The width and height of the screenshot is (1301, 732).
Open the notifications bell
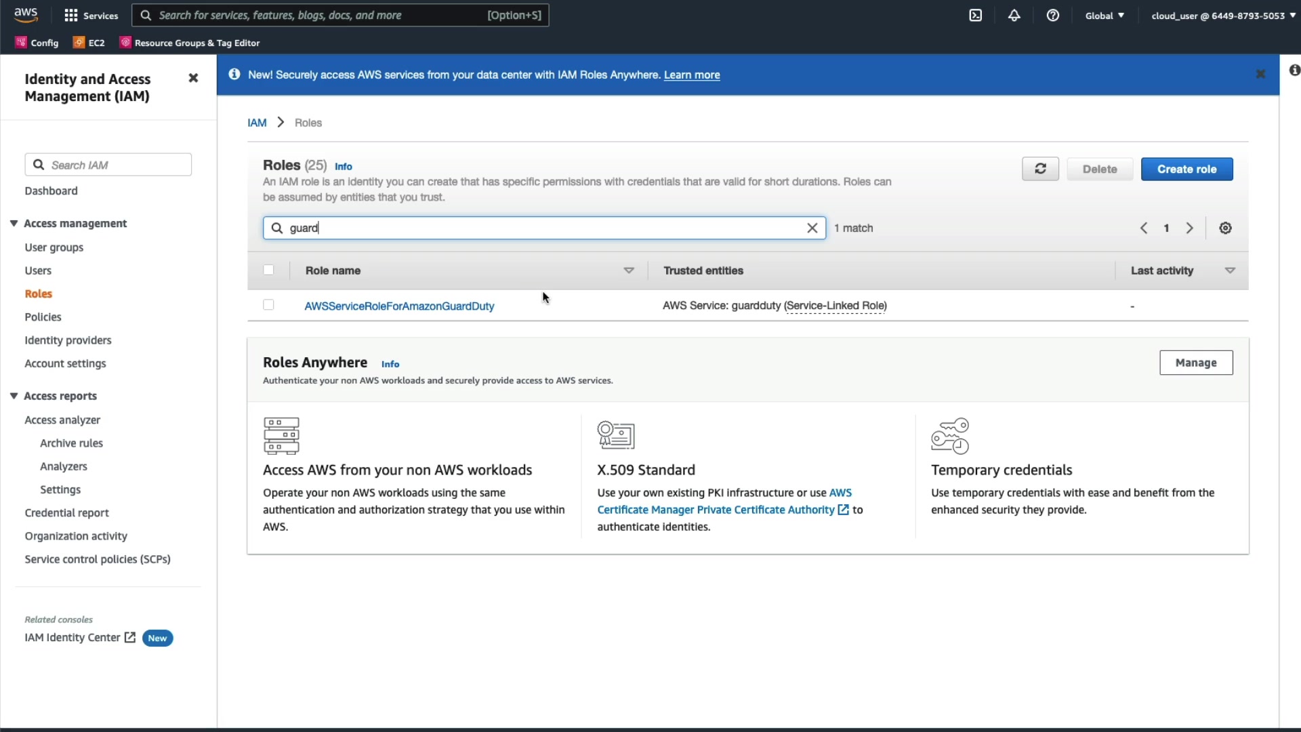(x=1014, y=16)
